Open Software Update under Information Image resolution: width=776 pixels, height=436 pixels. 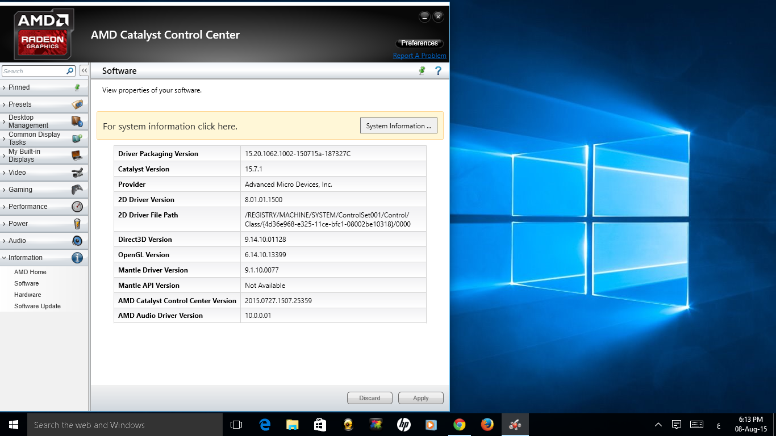pyautogui.click(x=37, y=306)
